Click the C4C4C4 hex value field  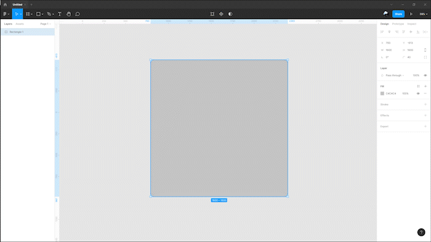point(391,93)
